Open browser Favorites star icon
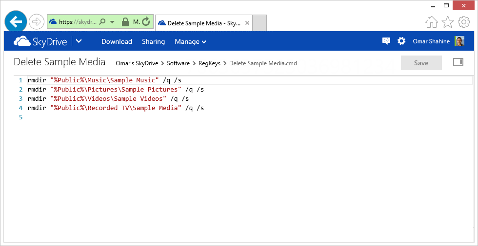The image size is (478, 246). [x=448, y=22]
